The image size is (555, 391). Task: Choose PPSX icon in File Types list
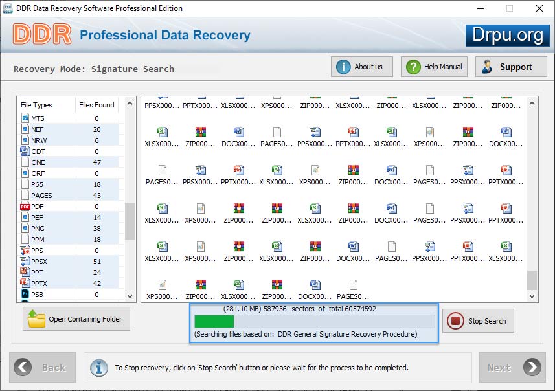pos(25,261)
